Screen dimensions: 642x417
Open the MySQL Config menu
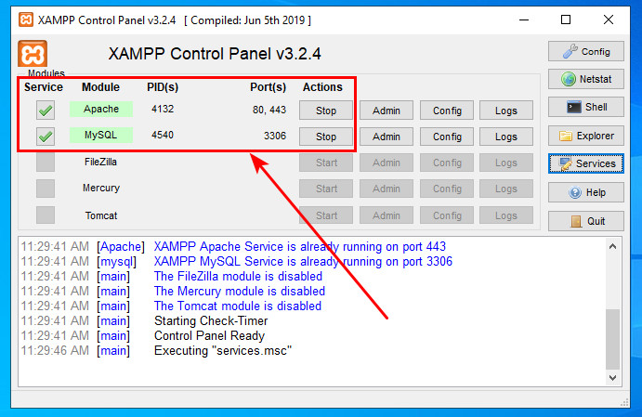(447, 137)
